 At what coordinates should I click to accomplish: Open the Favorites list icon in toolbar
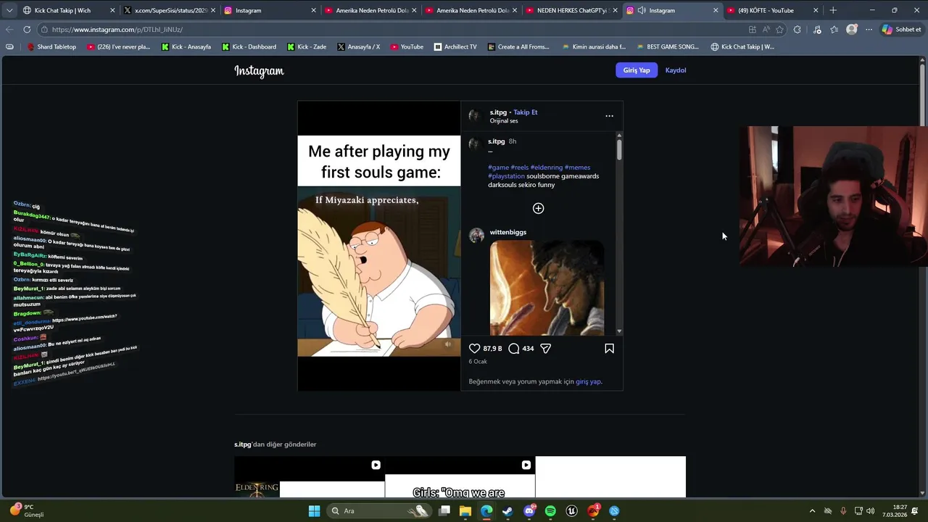coord(834,30)
